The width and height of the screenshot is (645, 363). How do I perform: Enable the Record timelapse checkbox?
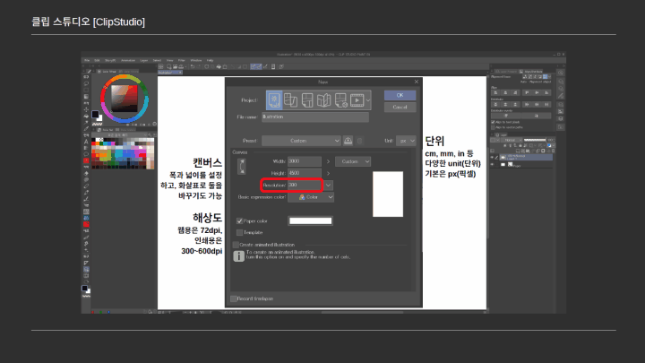(x=234, y=298)
